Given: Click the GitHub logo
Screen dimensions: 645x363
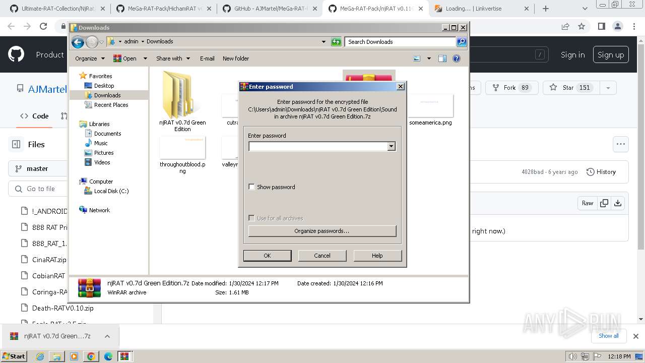Looking at the screenshot, I should [x=16, y=54].
